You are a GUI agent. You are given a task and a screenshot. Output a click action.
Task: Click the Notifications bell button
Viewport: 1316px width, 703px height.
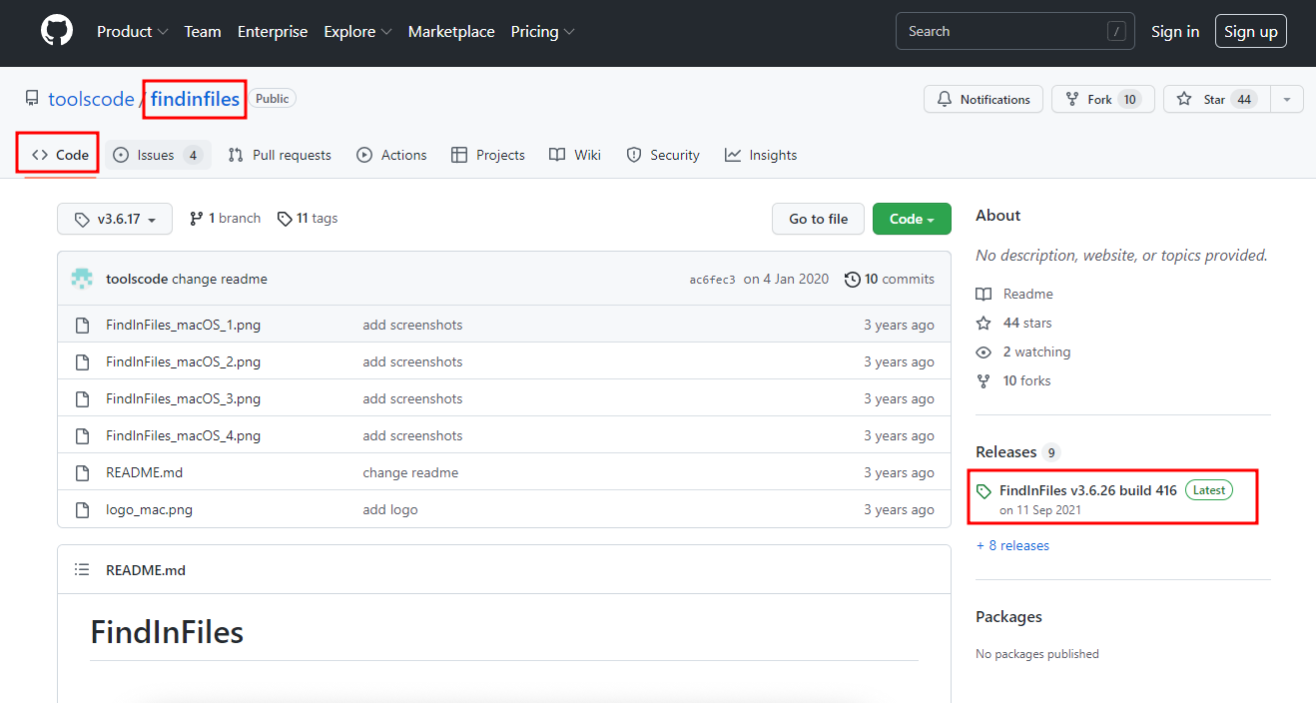pos(984,99)
